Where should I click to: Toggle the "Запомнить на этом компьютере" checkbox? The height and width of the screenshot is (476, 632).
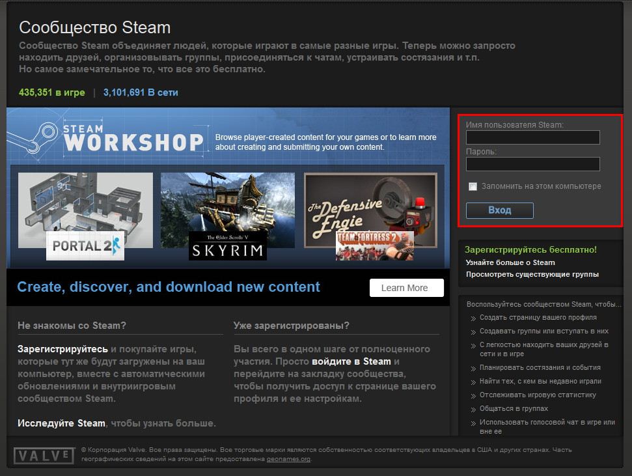pyautogui.click(x=473, y=186)
